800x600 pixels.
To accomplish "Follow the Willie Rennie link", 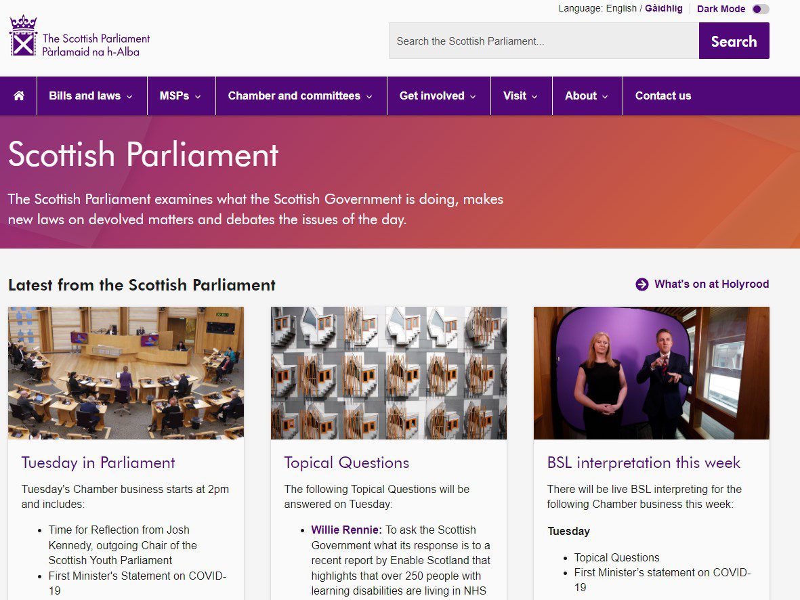I will [346, 530].
